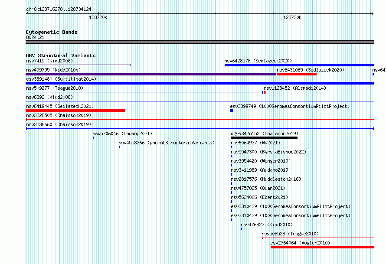
Task: Select the nsv4757825 (Quan2021) label
Action: tap(258, 188)
